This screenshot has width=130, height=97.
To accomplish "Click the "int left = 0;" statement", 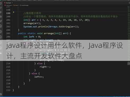I will pyautogui.click(x=32, y=37).
